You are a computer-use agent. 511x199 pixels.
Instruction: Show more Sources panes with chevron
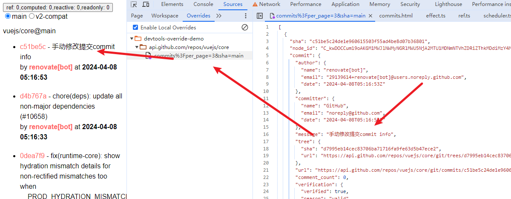[x=219, y=16]
